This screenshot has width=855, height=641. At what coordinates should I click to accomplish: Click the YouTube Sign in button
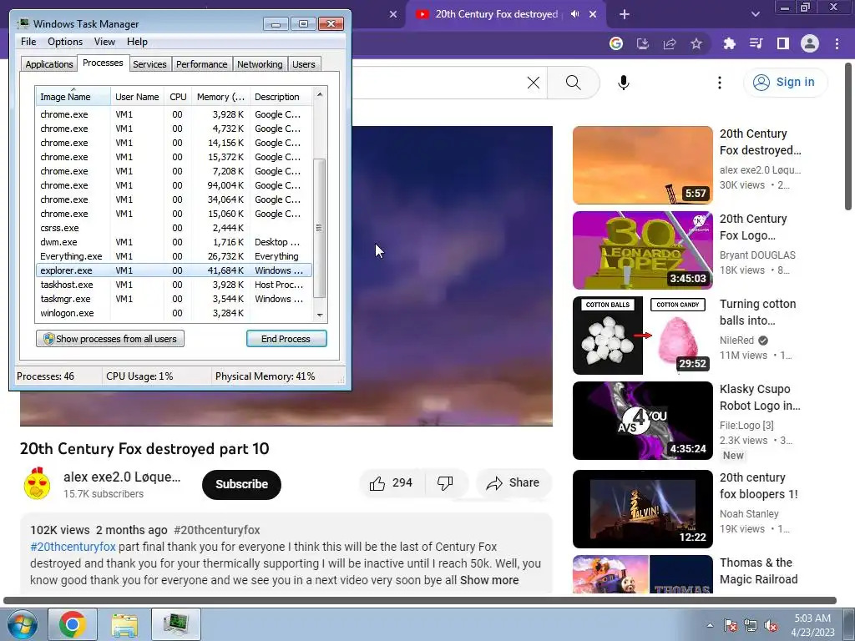(x=785, y=83)
